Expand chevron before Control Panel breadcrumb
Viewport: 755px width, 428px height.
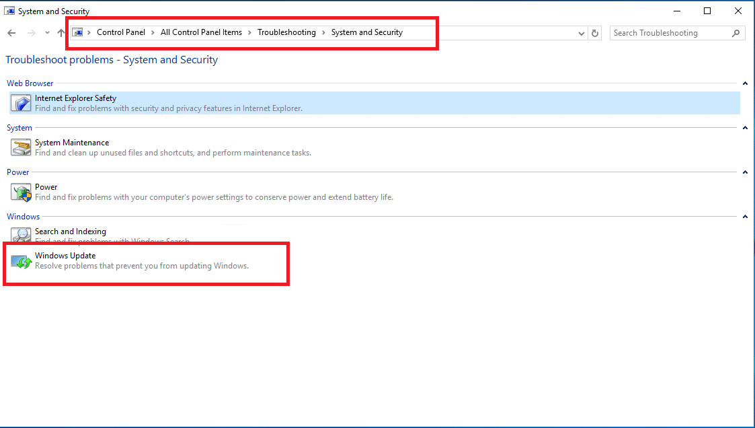point(89,32)
